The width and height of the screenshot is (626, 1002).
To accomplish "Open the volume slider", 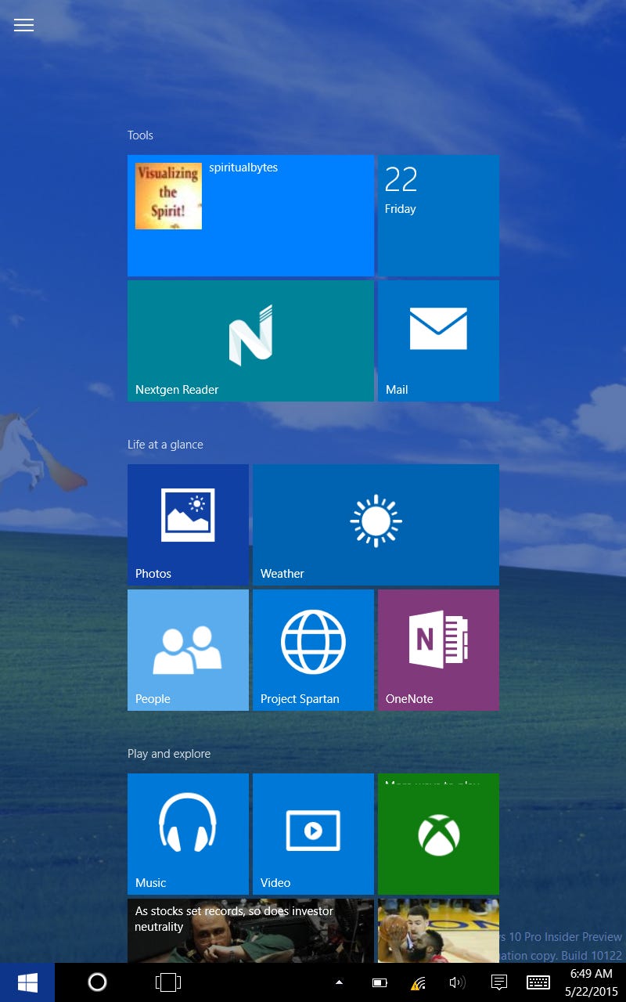I will click(458, 982).
